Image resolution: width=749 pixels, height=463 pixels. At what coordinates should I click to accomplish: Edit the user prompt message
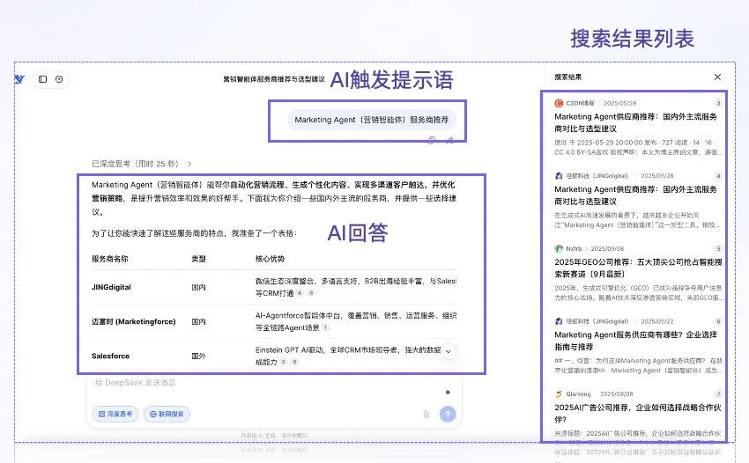[x=449, y=139]
